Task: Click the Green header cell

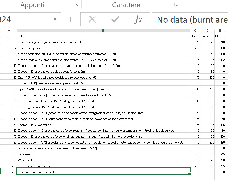Action: coord(207,36)
